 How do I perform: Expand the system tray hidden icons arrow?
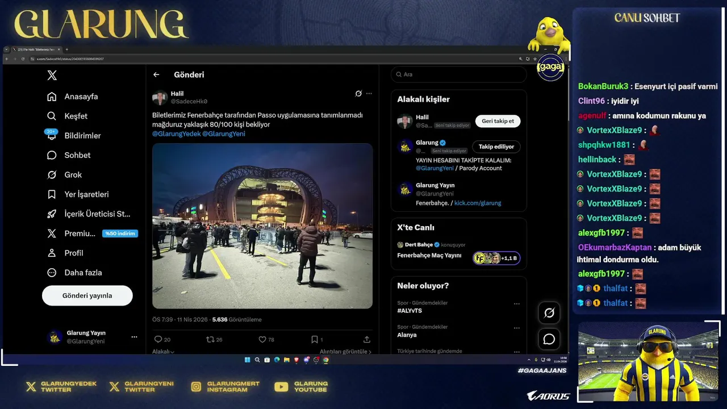pos(529,360)
